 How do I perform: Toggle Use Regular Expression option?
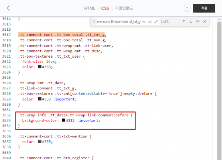click(x=156, y=22)
